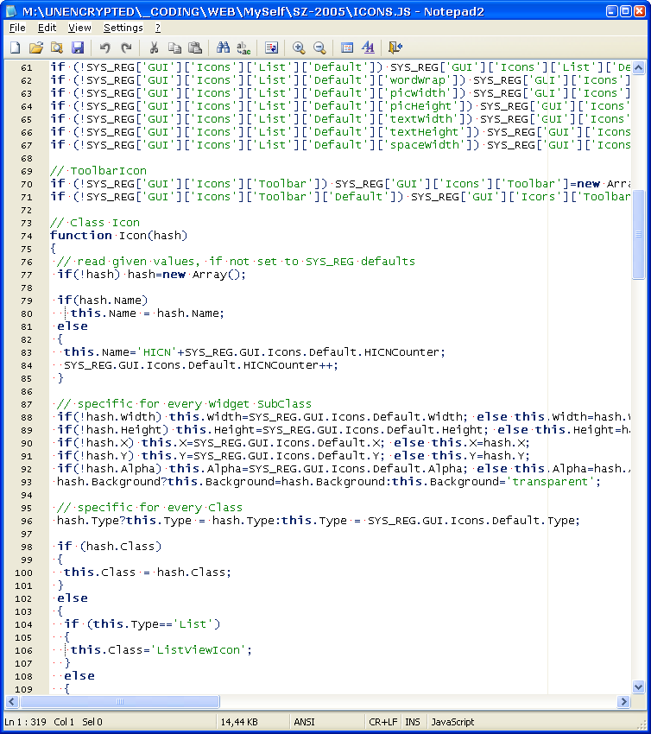Click the 'if(hash.Name)' code line
This screenshot has width=651, height=734.
(103, 300)
